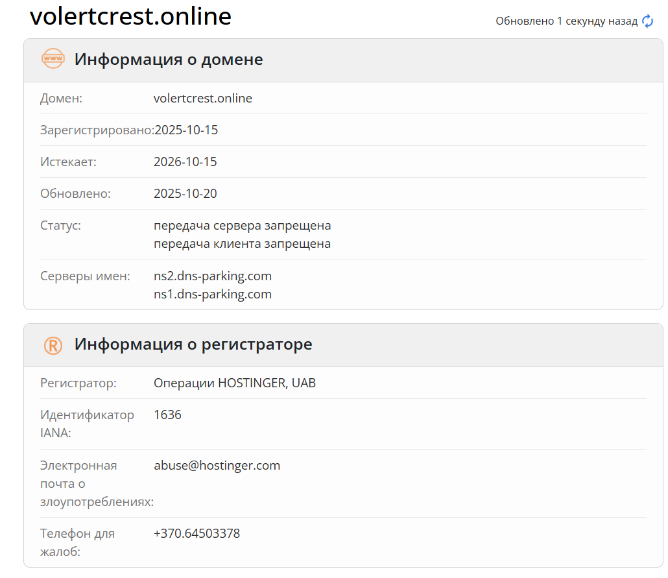This screenshot has height=578, width=668.
Task: Click the Информация о регистраторе header
Action: pos(193,344)
